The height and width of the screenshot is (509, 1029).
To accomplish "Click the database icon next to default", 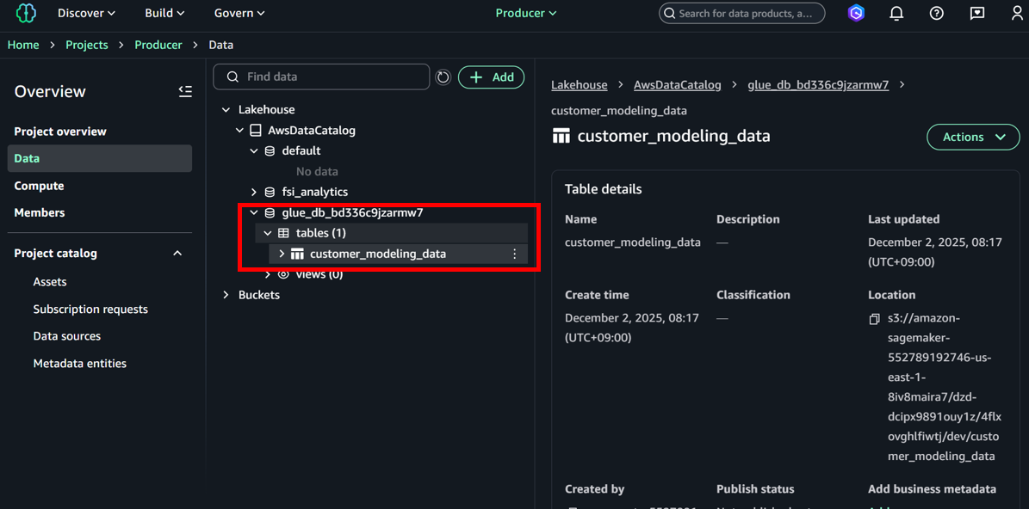I will (x=270, y=150).
